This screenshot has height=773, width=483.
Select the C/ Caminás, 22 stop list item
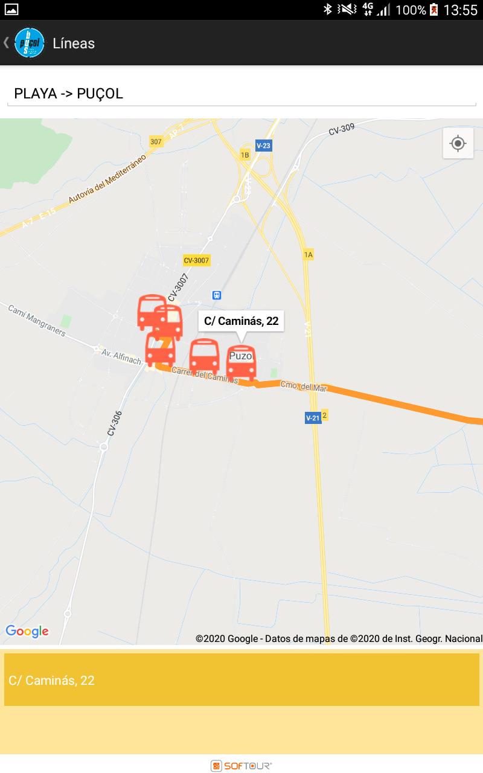[241, 680]
